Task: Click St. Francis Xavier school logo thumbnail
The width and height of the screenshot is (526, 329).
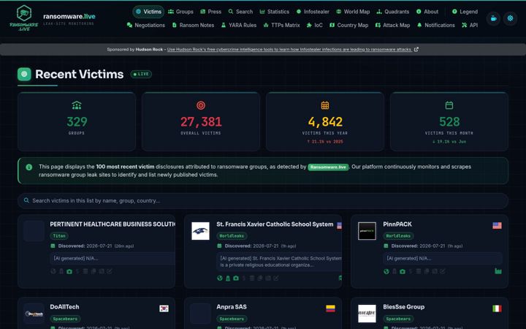Action: pos(200,231)
